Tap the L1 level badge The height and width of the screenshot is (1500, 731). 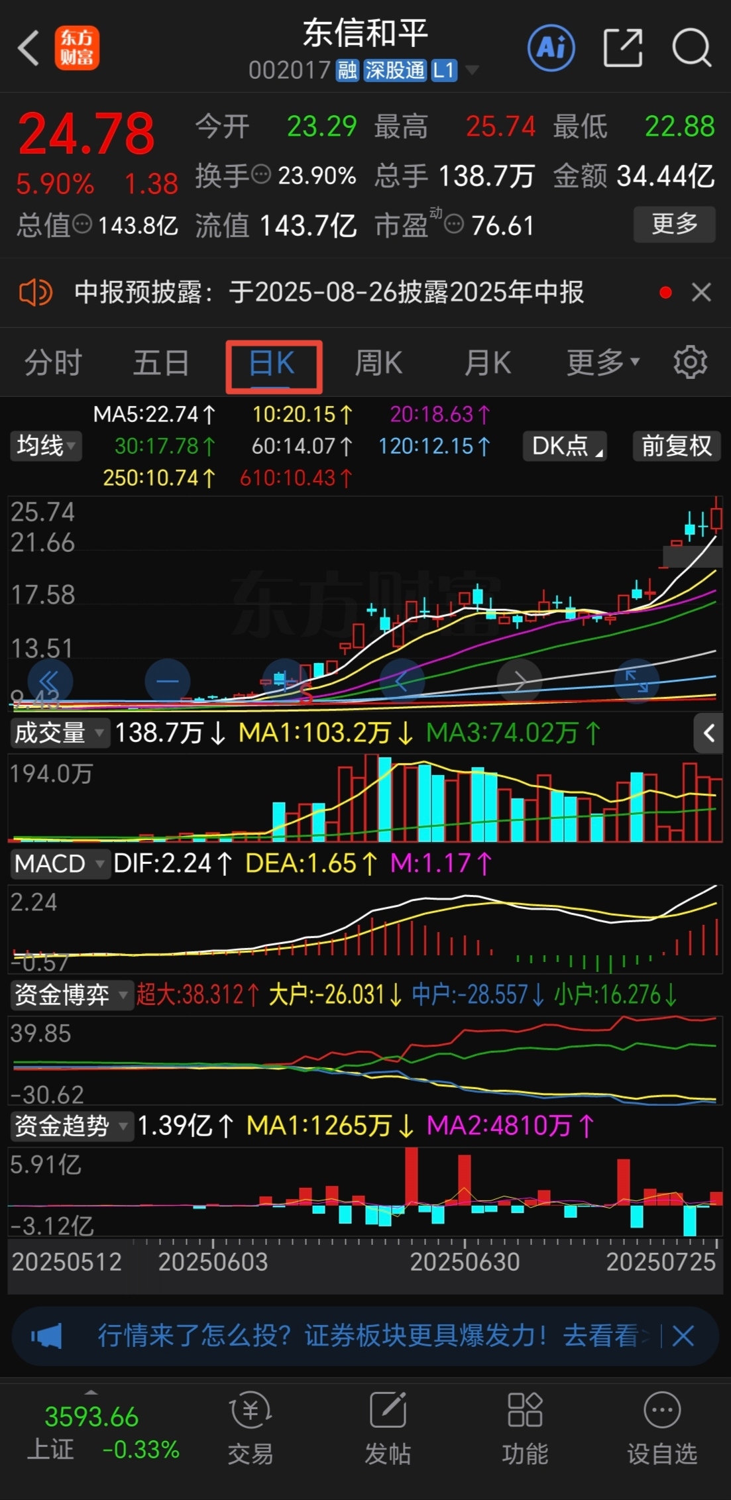pos(444,70)
